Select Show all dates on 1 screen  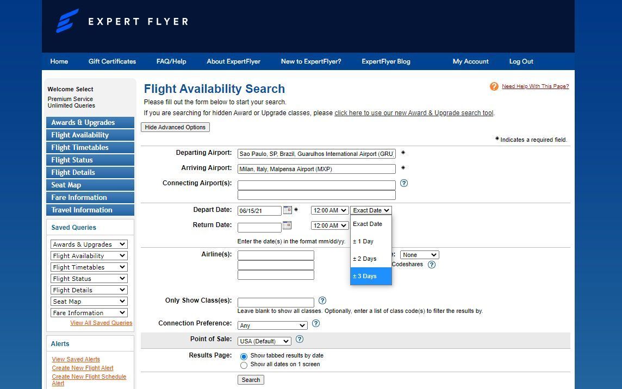coord(244,365)
